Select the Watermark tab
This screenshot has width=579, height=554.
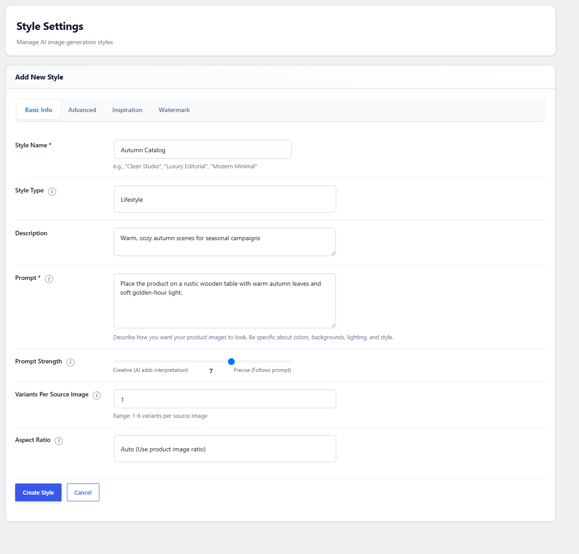pos(174,110)
